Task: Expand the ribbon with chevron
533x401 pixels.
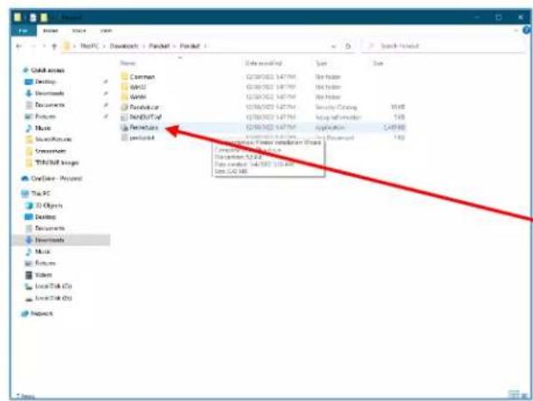Action: point(516,31)
